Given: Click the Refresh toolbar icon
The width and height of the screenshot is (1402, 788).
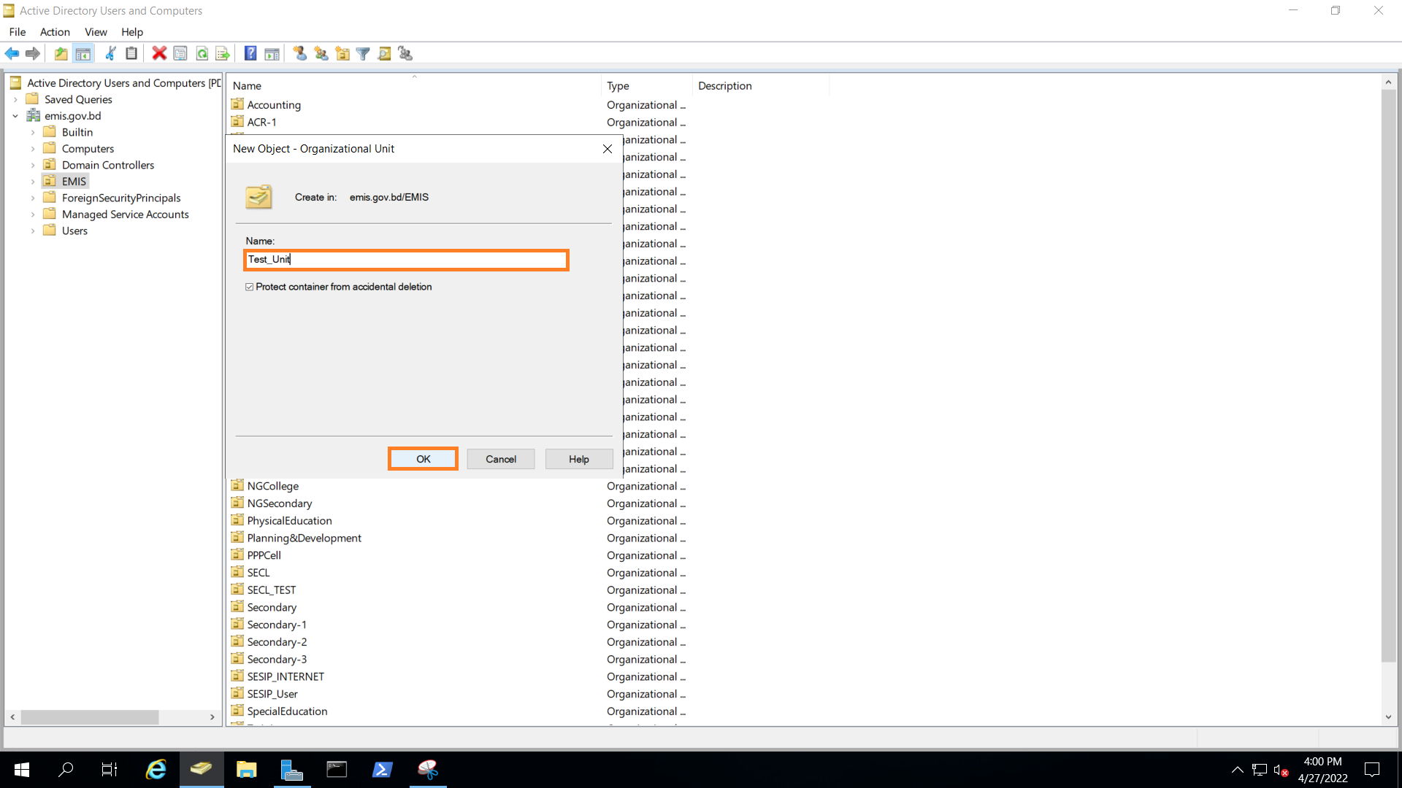Looking at the screenshot, I should pos(202,53).
